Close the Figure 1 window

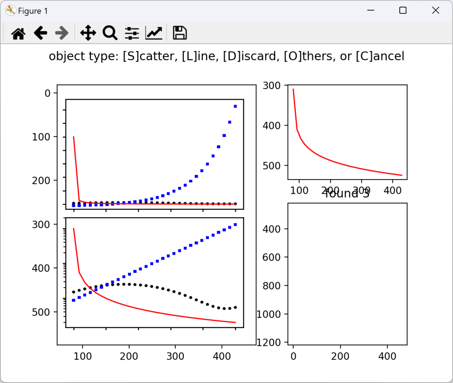coord(435,10)
